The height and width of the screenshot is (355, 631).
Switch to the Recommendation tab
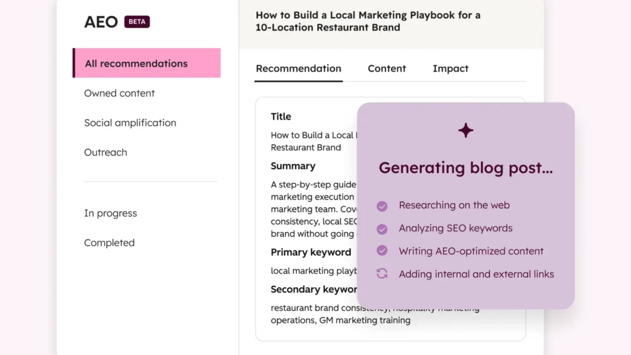point(298,68)
